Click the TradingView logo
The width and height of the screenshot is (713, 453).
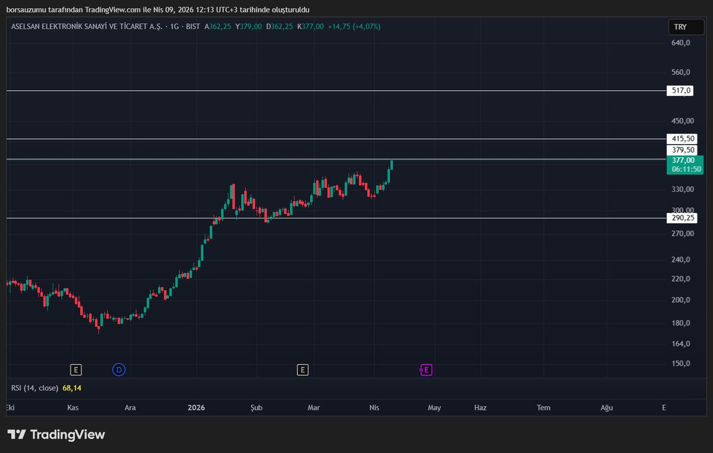coord(56,435)
